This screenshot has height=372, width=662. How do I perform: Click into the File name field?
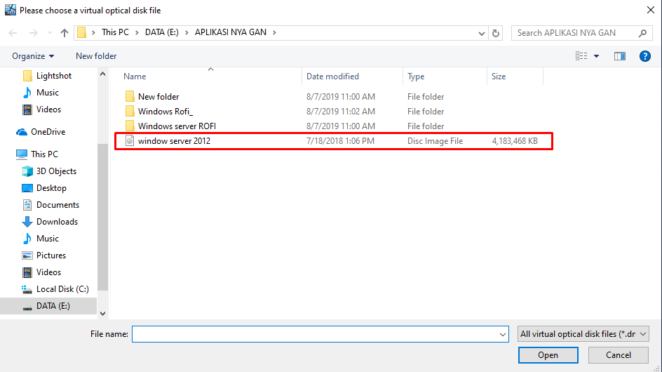(315, 334)
